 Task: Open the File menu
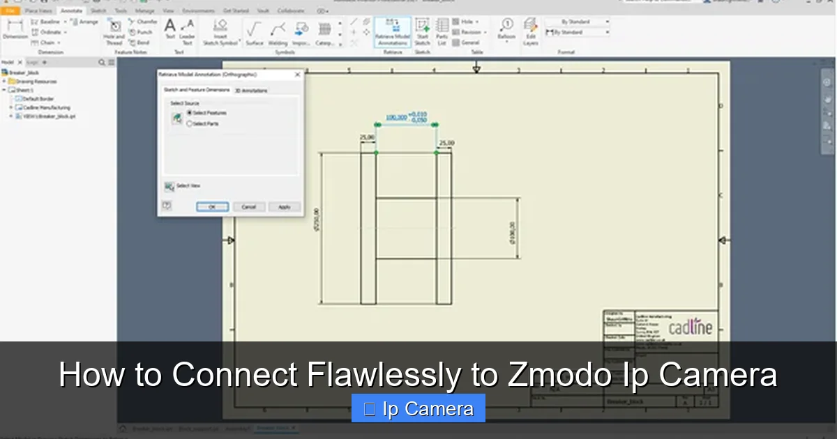tap(10, 11)
